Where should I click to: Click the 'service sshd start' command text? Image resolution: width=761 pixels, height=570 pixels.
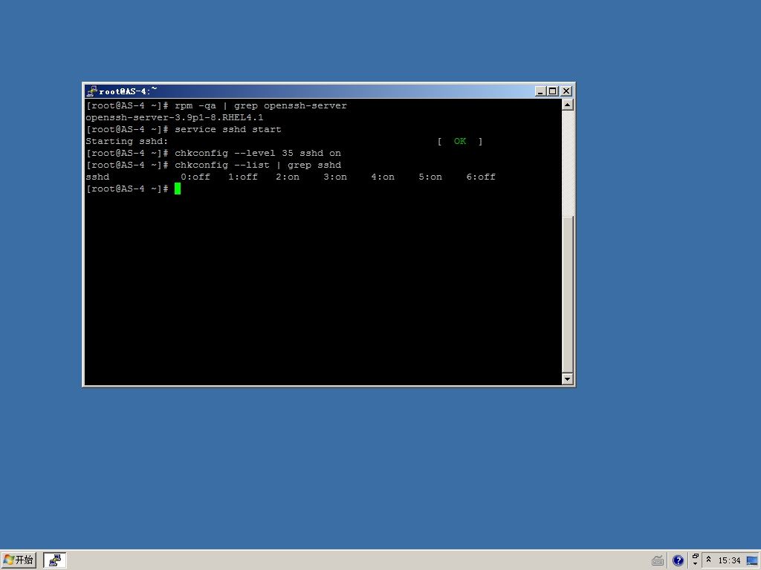[x=227, y=129]
